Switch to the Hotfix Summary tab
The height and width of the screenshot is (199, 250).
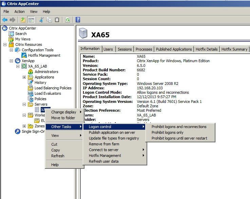pyautogui.click(x=234, y=49)
